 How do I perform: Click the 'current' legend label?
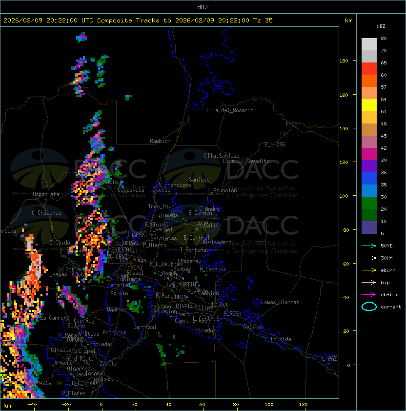[x=391, y=307]
